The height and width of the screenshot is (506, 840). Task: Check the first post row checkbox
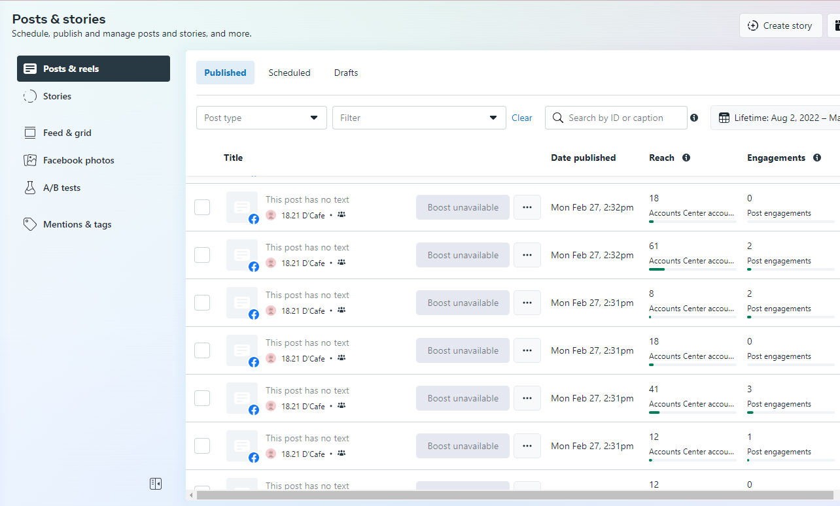202,207
